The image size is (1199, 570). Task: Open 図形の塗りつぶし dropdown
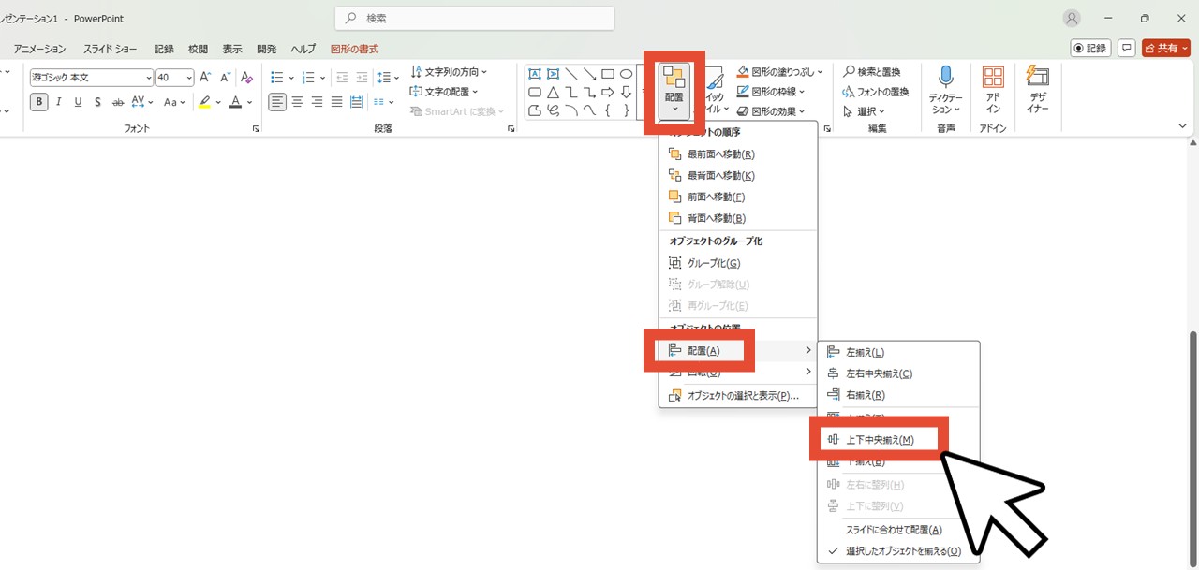[780, 71]
